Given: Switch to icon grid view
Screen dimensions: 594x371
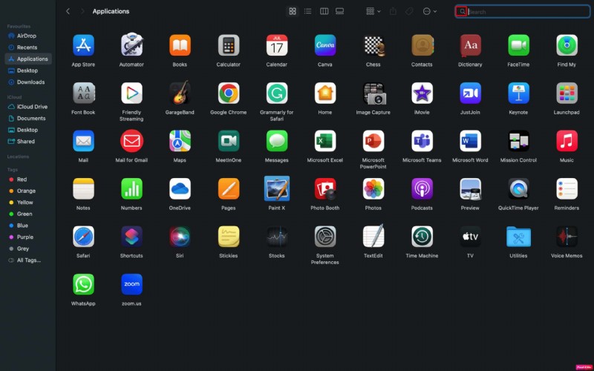Looking at the screenshot, I should pos(293,11).
